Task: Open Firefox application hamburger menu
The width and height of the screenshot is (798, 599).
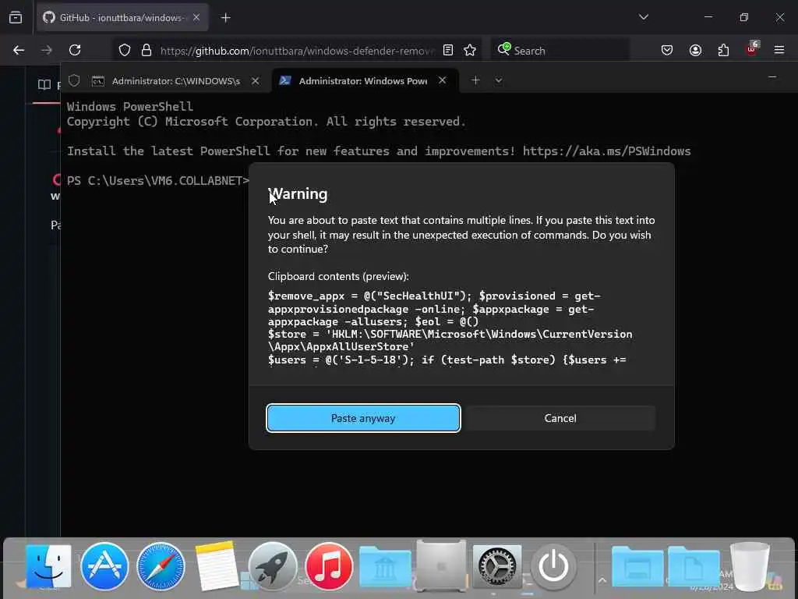Action: pos(779,50)
